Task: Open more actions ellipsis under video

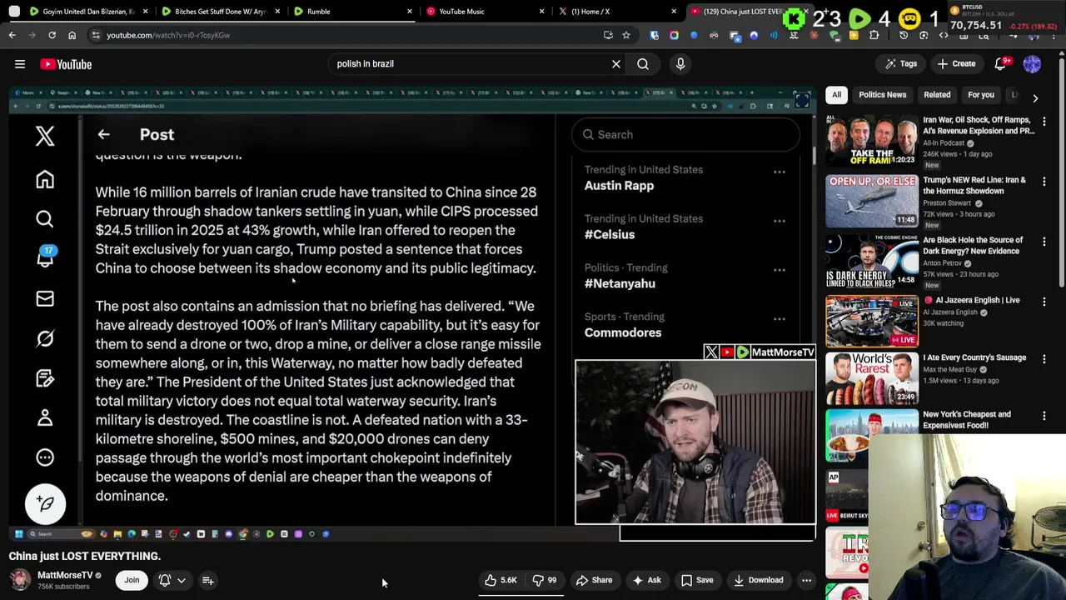Action: [806, 580]
